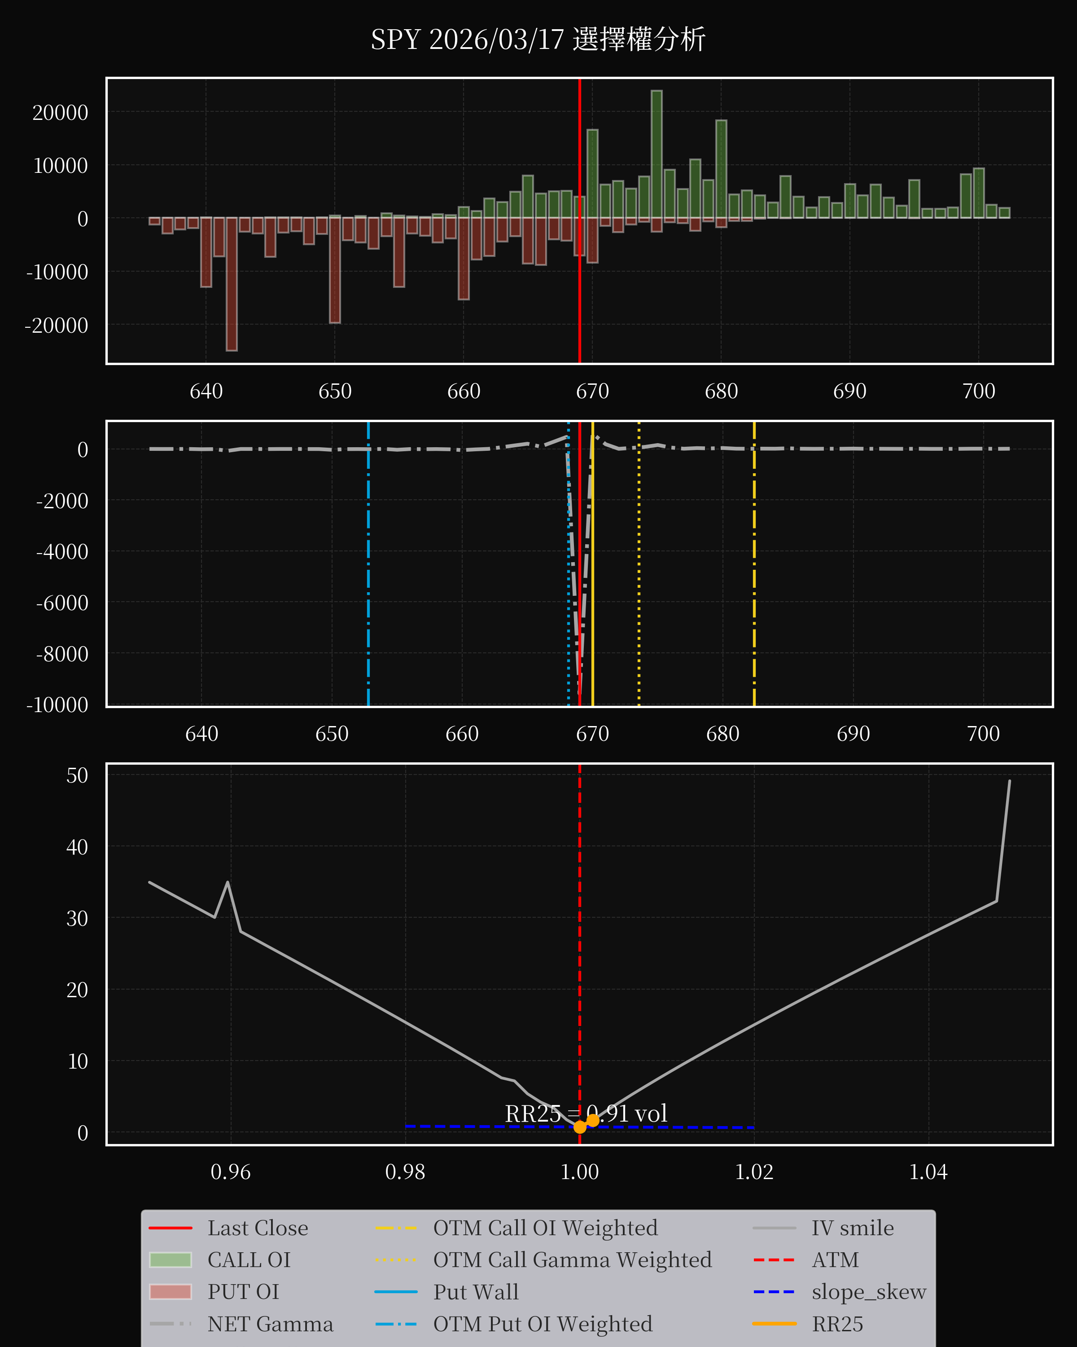The image size is (1077, 1347).
Task: Click the yellow dotted line near 673.5
Action: (639, 563)
